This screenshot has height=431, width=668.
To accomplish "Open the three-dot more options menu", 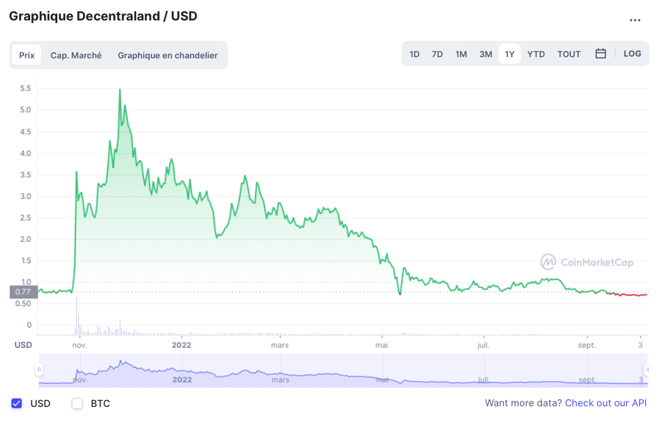I will click(x=635, y=20).
